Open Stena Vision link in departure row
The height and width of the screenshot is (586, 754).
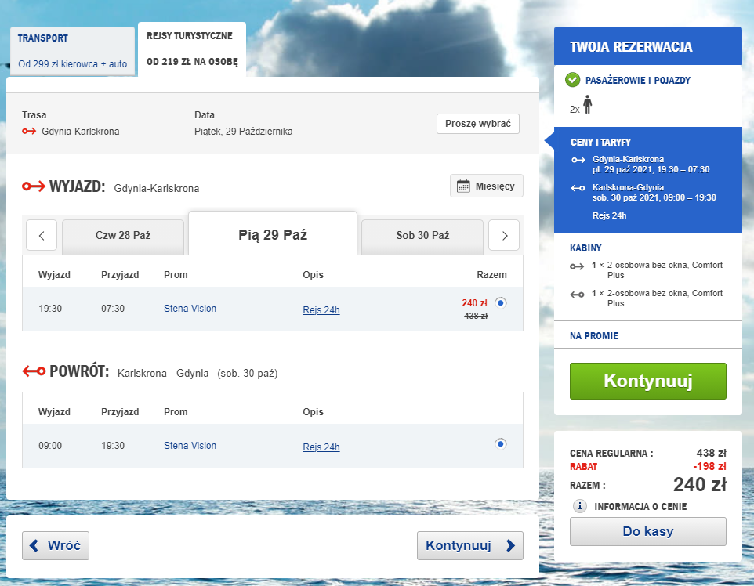click(190, 309)
